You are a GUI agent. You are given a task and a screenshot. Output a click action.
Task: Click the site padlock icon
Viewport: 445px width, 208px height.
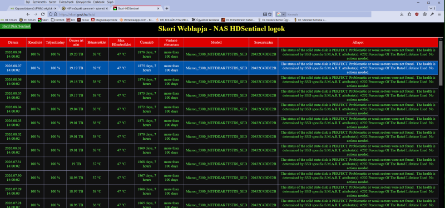tap(55, 14)
